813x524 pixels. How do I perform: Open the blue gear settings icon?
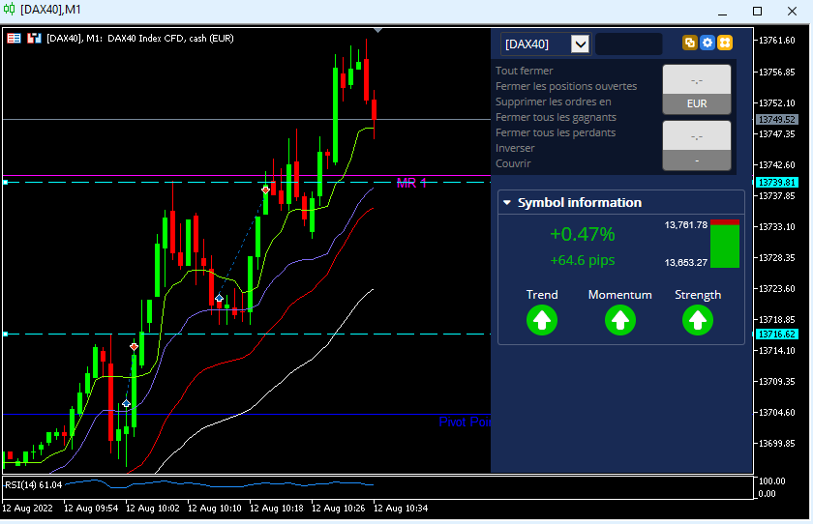(708, 43)
